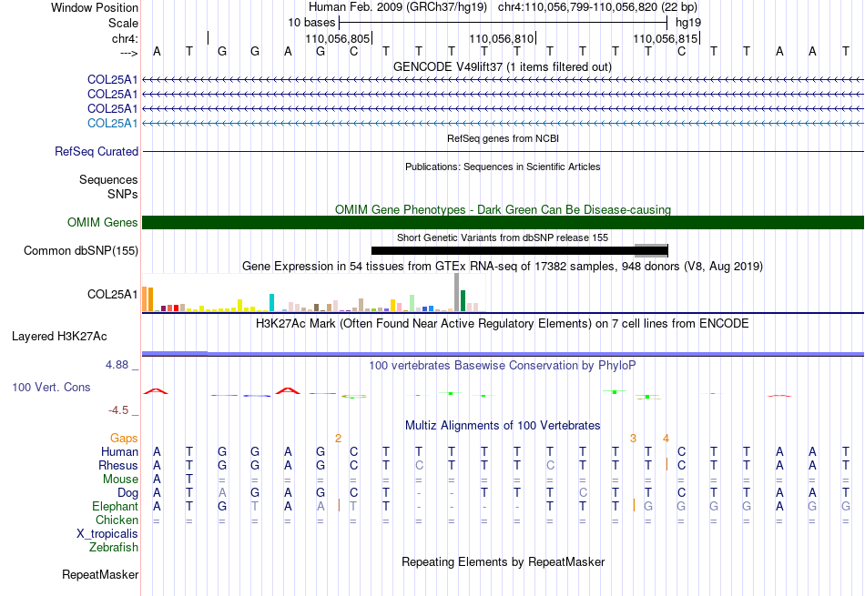
Task: Click the Window Position track label
Action: tap(95, 7)
